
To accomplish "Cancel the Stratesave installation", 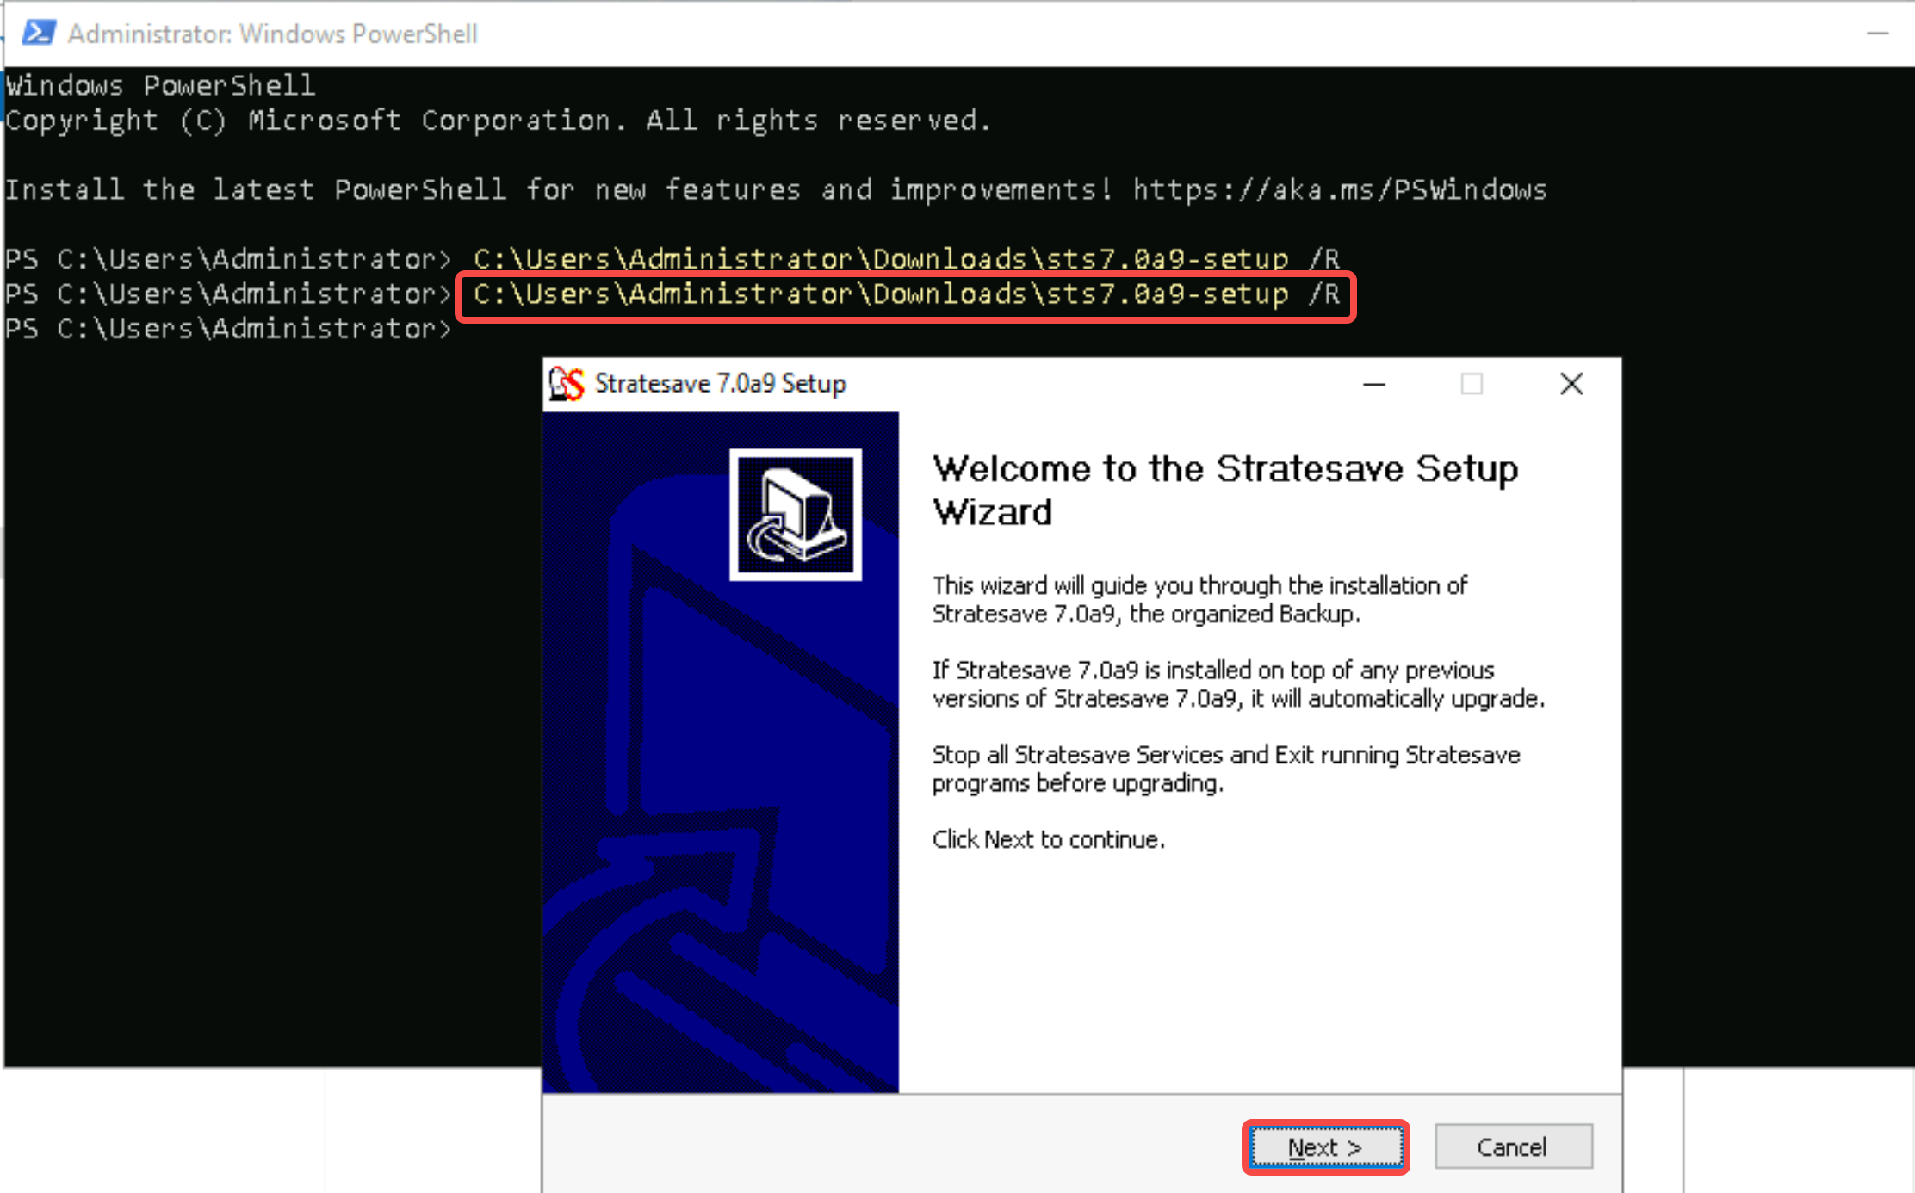I will pyautogui.click(x=1509, y=1145).
